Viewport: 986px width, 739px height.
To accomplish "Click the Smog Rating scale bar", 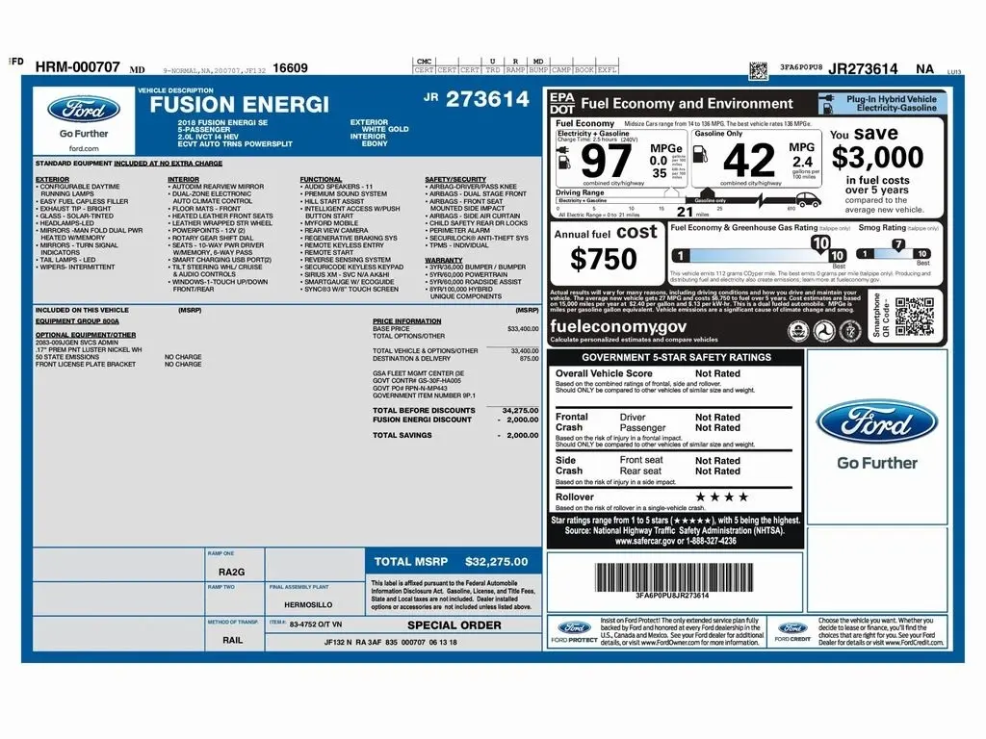I will [x=894, y=254].
